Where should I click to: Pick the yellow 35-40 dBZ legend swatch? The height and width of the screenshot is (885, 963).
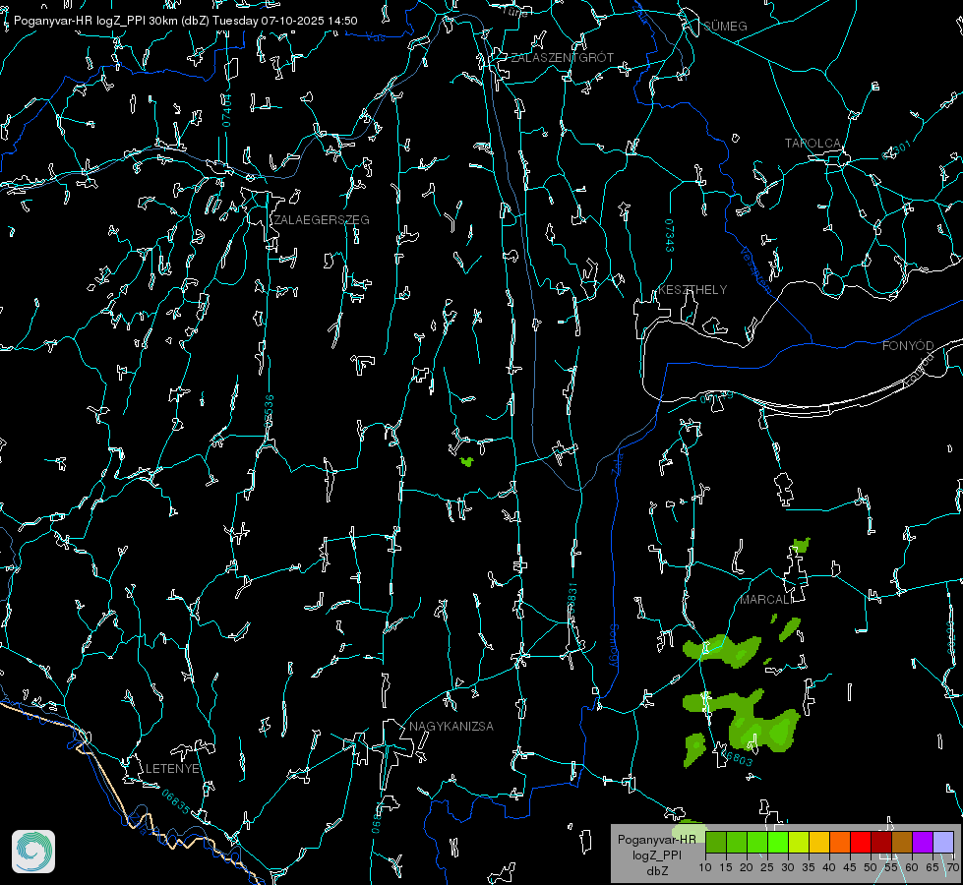pos(819,842)
